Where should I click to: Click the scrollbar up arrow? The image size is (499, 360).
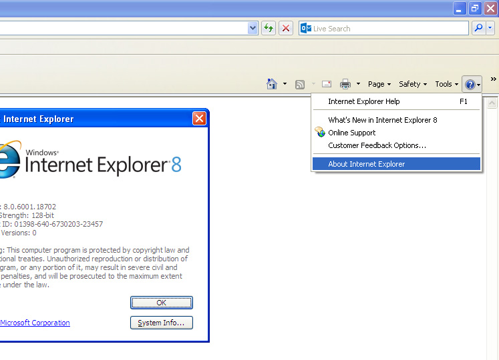click(492, 103)
